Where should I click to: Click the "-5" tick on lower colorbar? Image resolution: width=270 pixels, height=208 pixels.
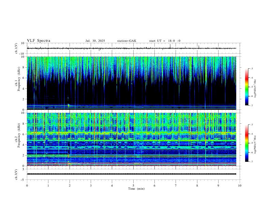251,143
